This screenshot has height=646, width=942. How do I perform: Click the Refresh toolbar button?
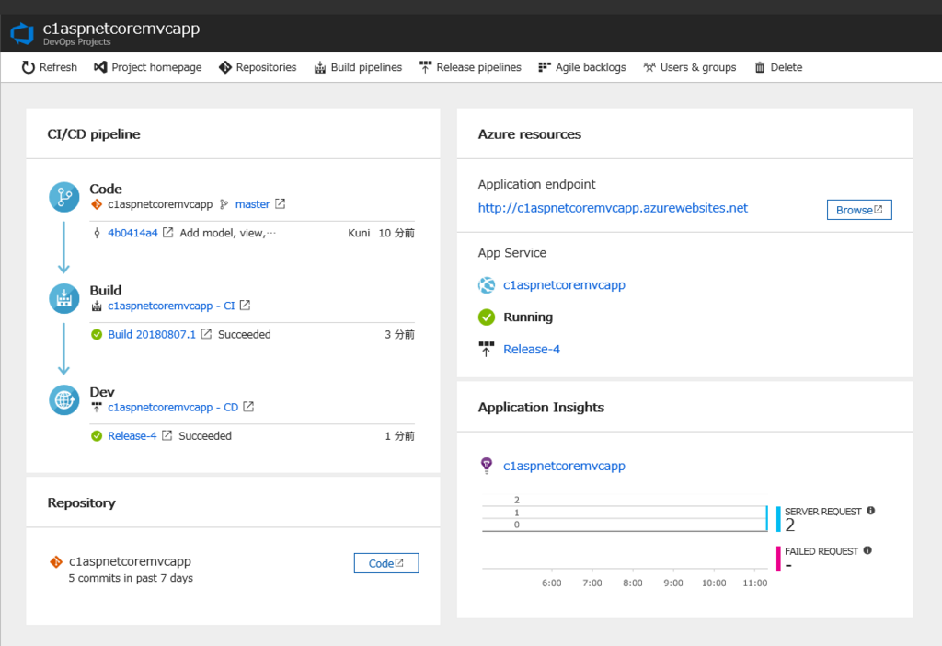click(50, 67)
